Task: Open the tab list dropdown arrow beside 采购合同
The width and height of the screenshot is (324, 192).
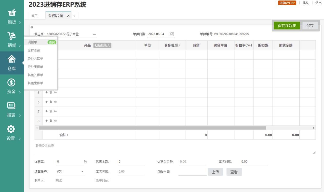Action: [x=75, y=16]
